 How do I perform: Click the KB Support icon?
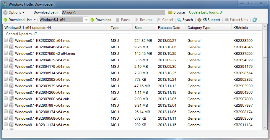click(x=199, y=20)
